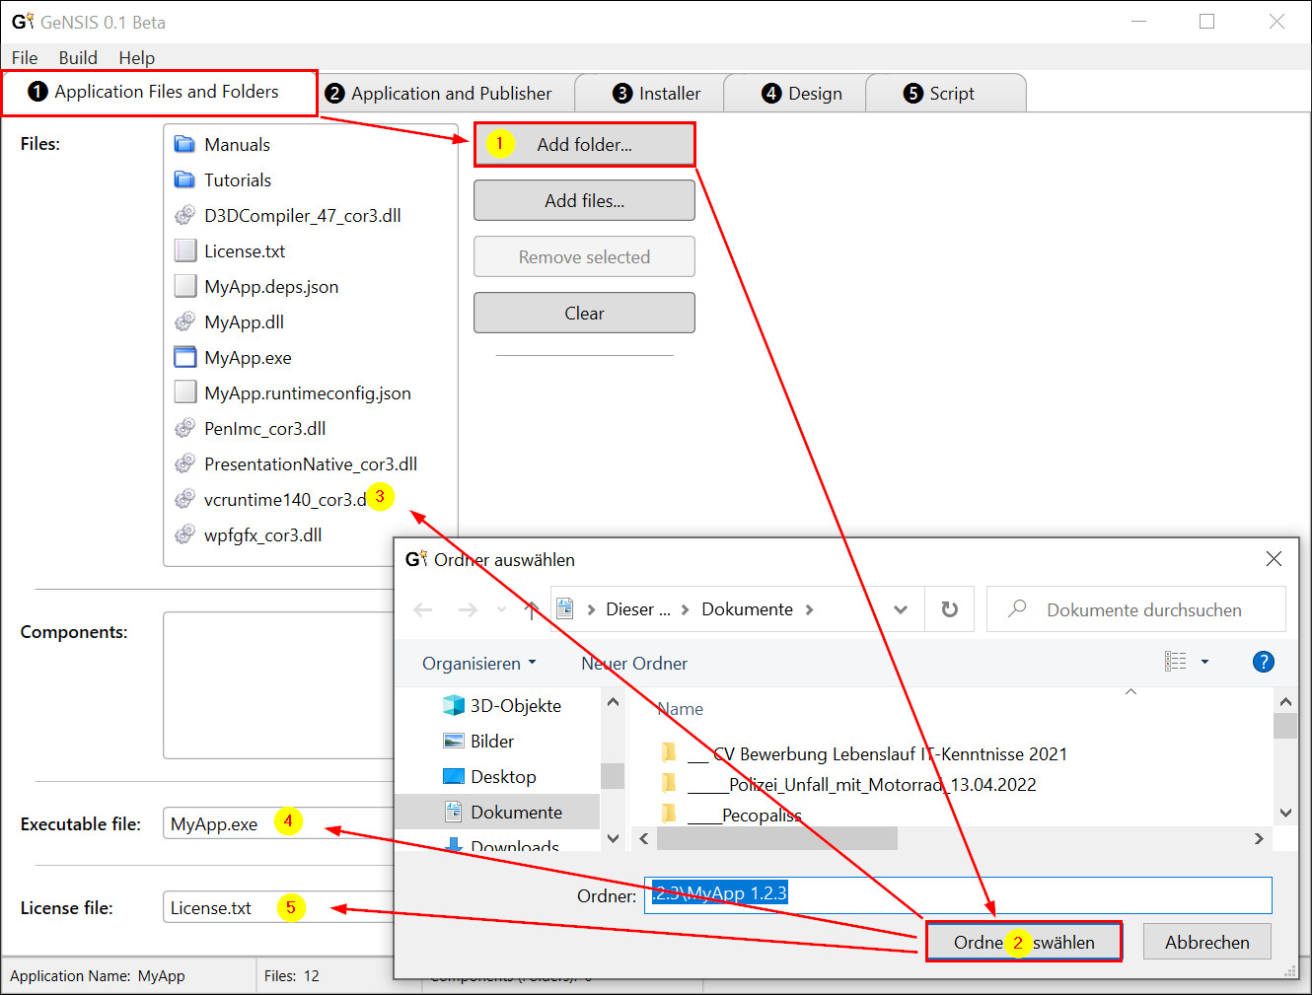
Task: Select the D3DCompiler_47_cor3.dll gear icon
Action: coord(184,216)
